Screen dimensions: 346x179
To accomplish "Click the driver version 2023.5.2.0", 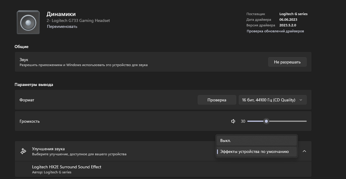I will pyautogui.click(x=288, y=25).
